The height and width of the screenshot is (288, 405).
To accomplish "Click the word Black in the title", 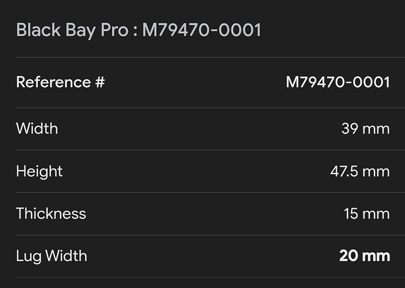I will pos(39,30).
